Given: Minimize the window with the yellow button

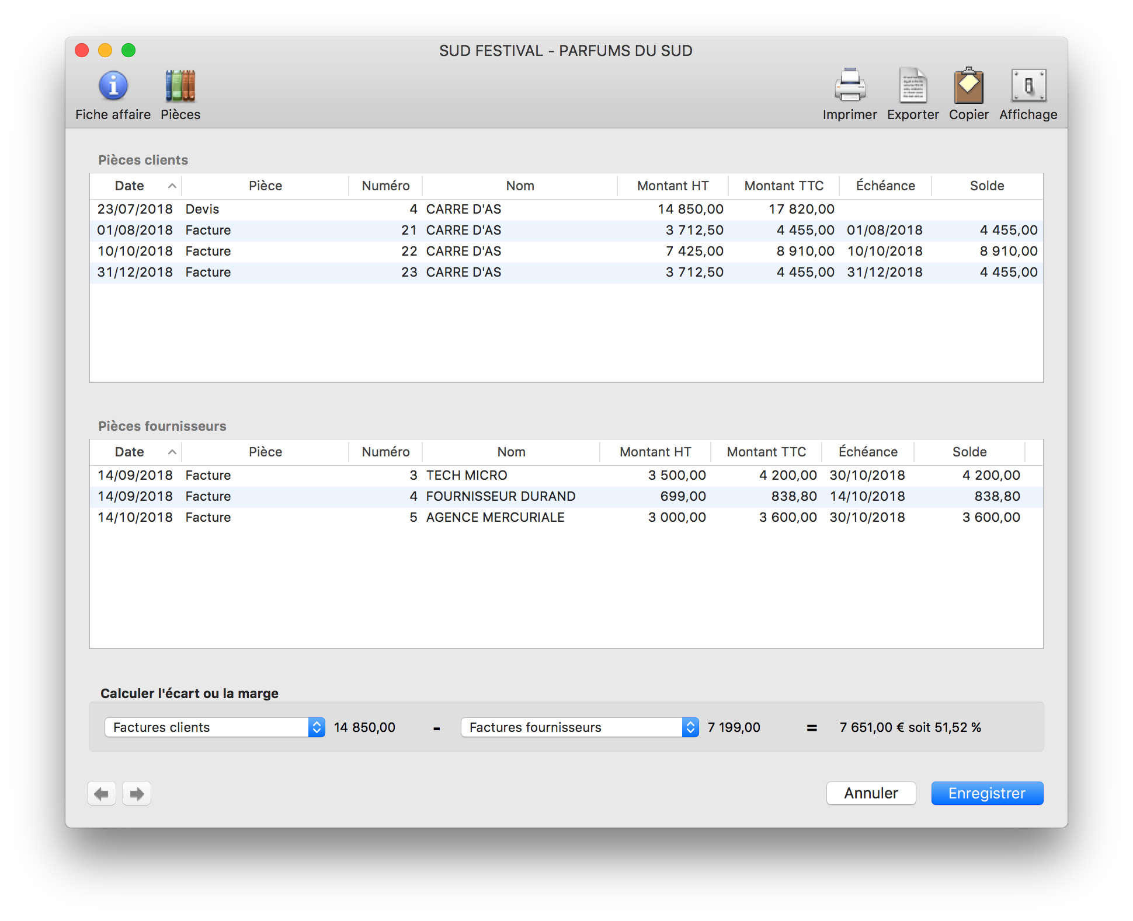Looking at the screenshot, I should [105, 51].
